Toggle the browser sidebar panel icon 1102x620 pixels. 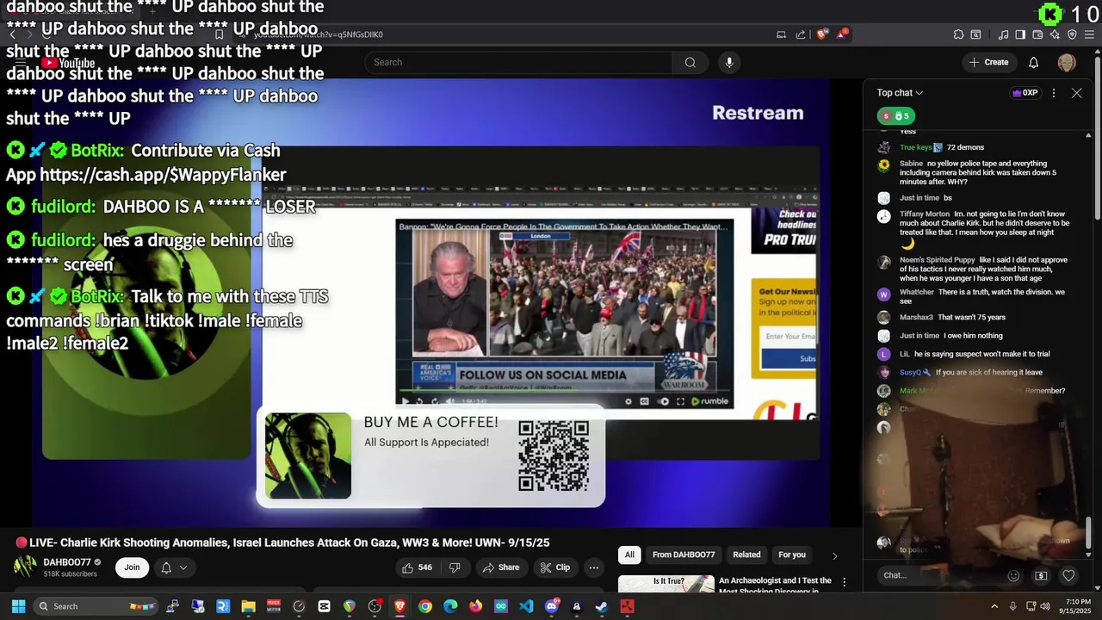coord(1020,34)
